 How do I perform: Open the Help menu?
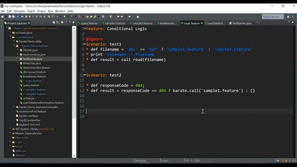click(x=70, y=11)
